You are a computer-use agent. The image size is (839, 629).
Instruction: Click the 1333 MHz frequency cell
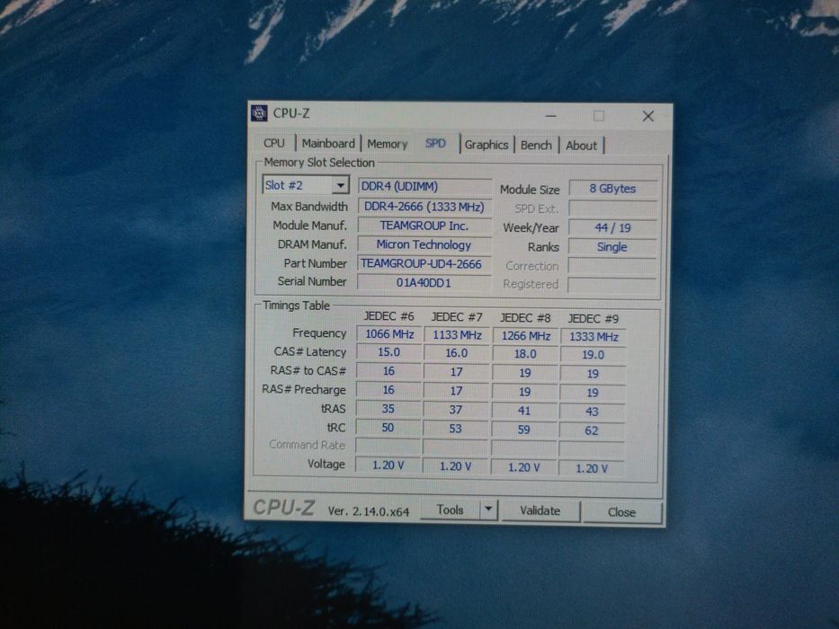pyautogui.click(x=594, y=337)
